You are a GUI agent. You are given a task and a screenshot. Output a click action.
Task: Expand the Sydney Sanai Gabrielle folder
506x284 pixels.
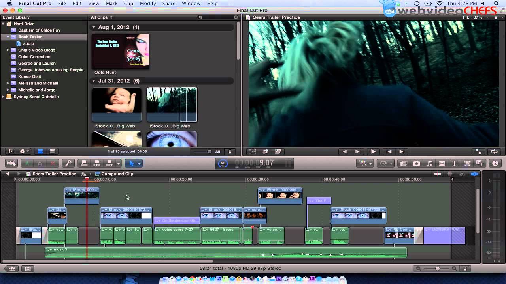click(3, 97)
